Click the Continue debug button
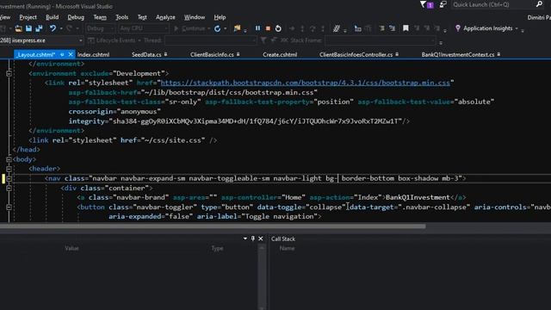The image size is (551, 310). 189,28
